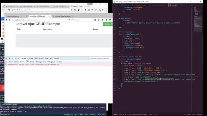Image resolution: width=207 pixels, height=116 pixels.
Task: Click the Action column header
Action: tap(96, 29)
